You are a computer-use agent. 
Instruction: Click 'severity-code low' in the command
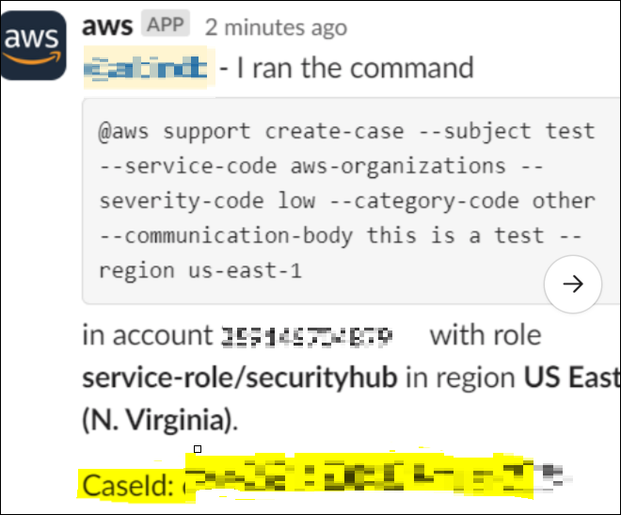pos(207,201)
